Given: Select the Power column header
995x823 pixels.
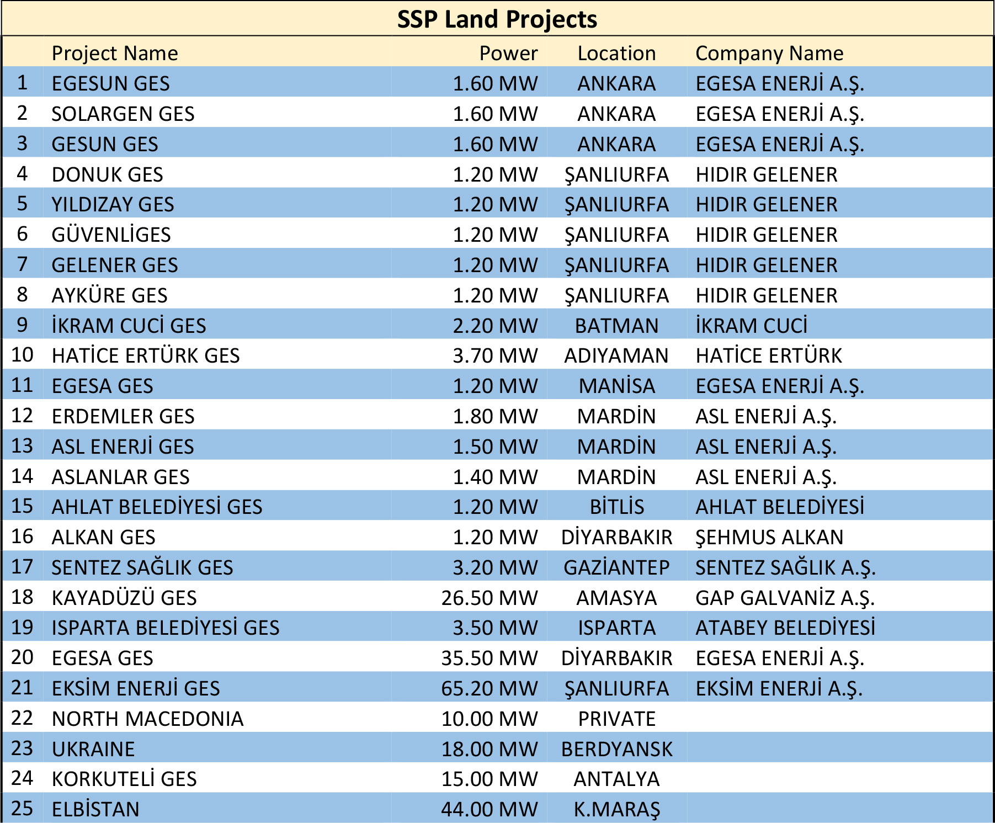Looking at the screenshot, I should (x=508, y=54).
